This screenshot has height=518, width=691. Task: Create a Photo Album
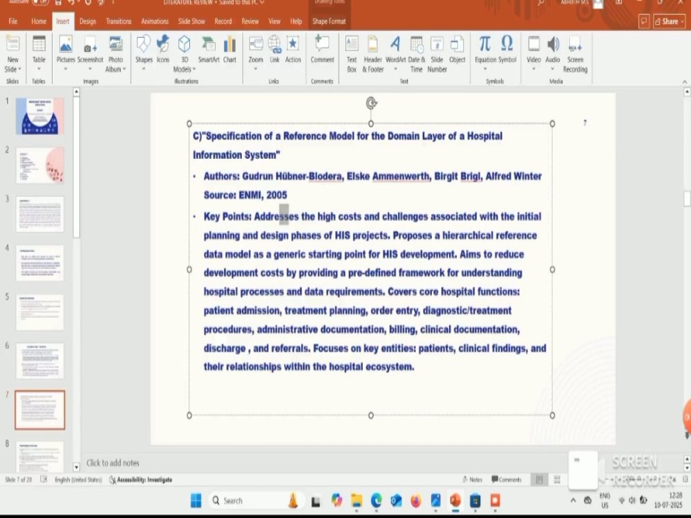115,54
